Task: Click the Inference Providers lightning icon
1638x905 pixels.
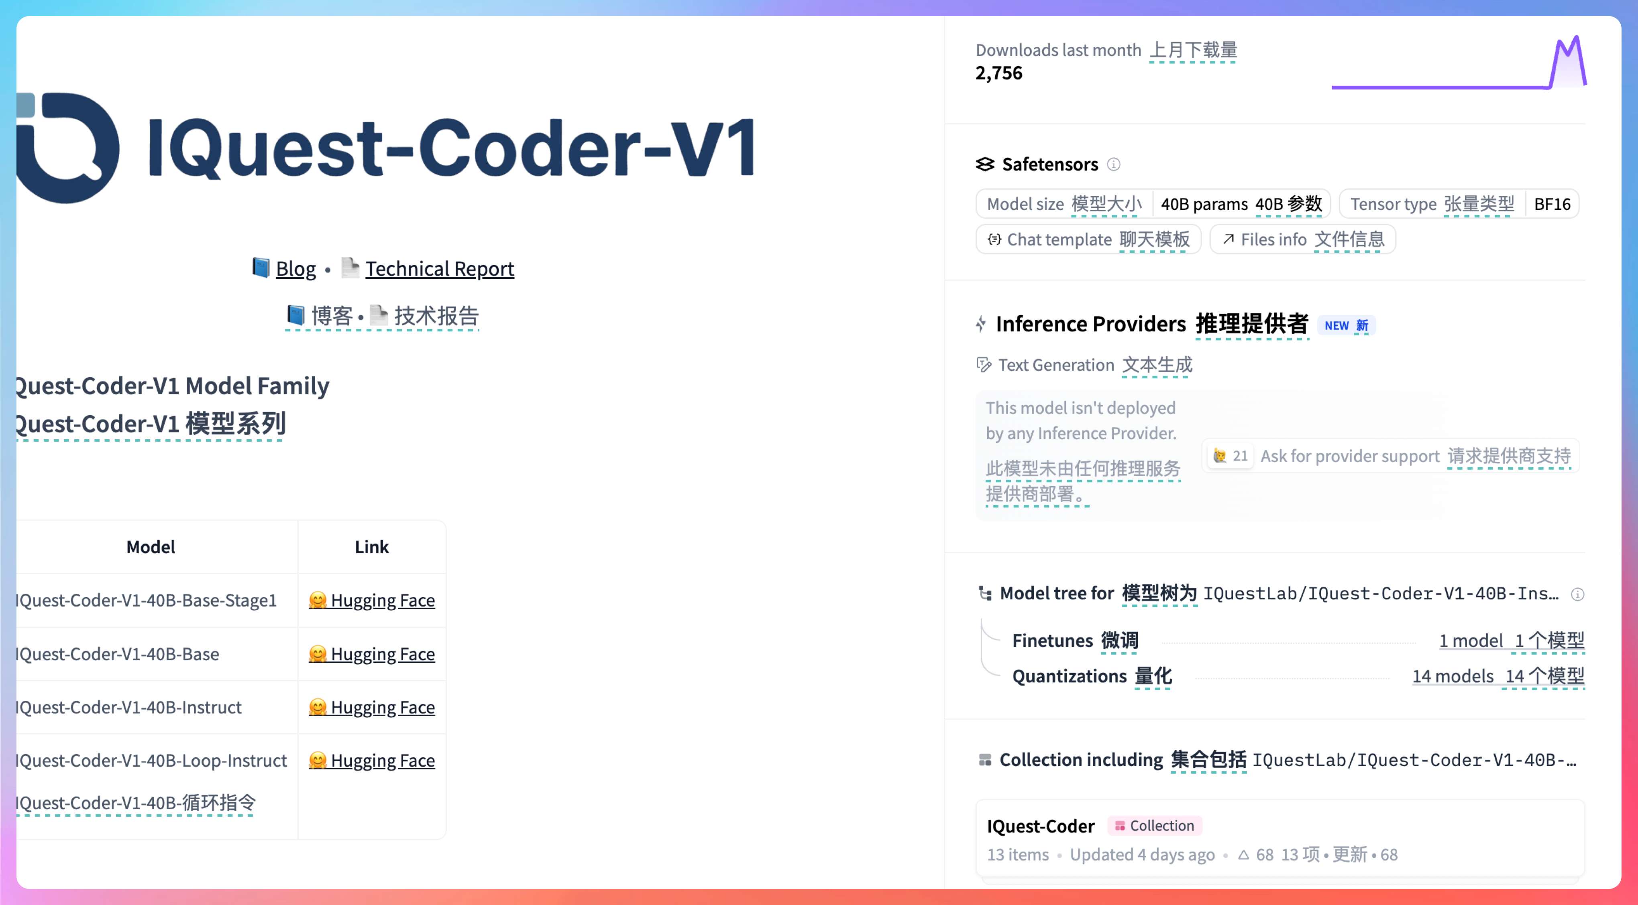Action: coord(981,324)
